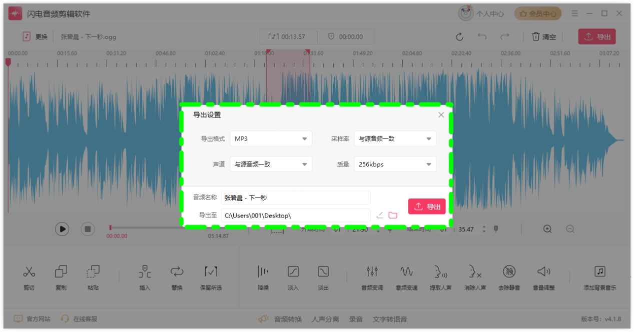The image size is (634, 332).
Task: Zoom in on the waveform
Action: pyautogui.click(x=547, y=229)
